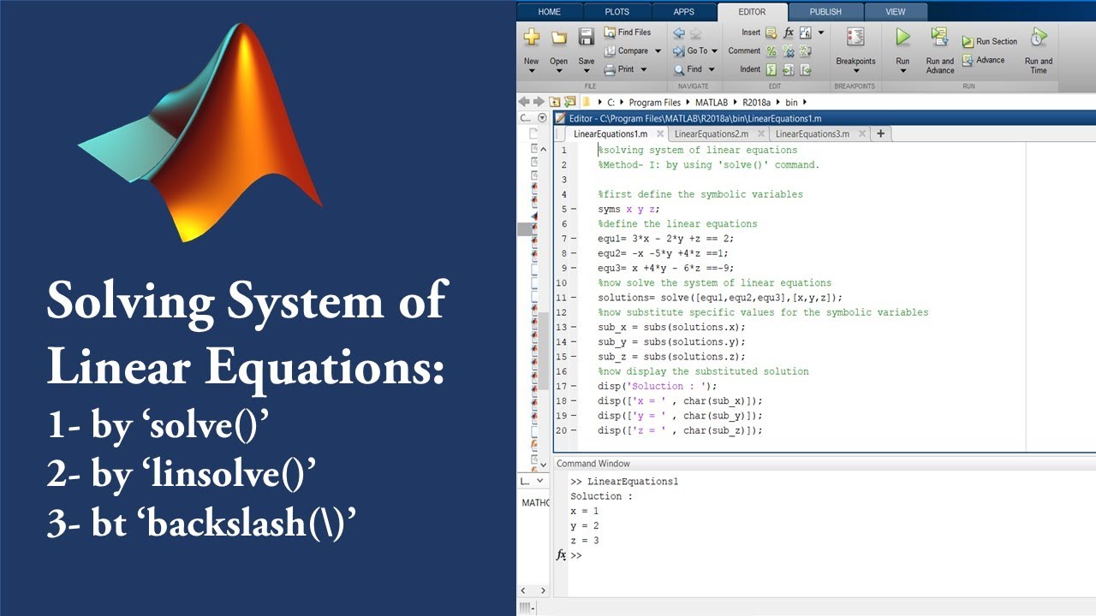Click the Current Folder horizontal scrollbar right arrow
The height and width of the screenshot is (616, 1096).
pos(542,590)
